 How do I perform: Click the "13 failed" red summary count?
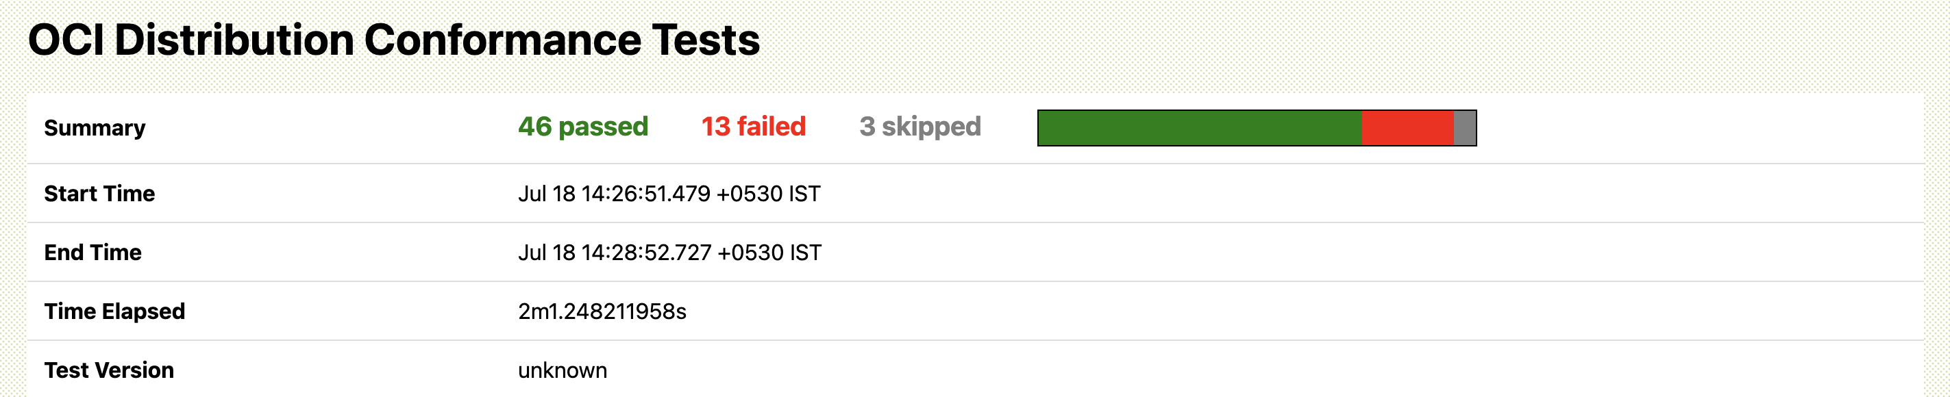point(753,126)
